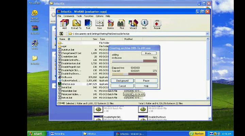Click the file list scroll-down arrow
This screenshot has height=136, width=245.
coord(208,98)
